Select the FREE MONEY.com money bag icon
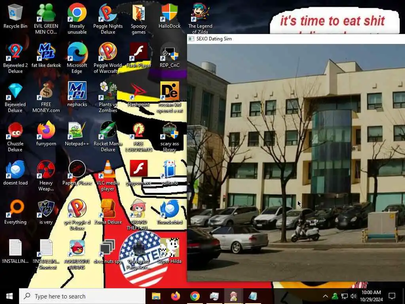This screenshot has height=304, width=405. pos(46,97)
